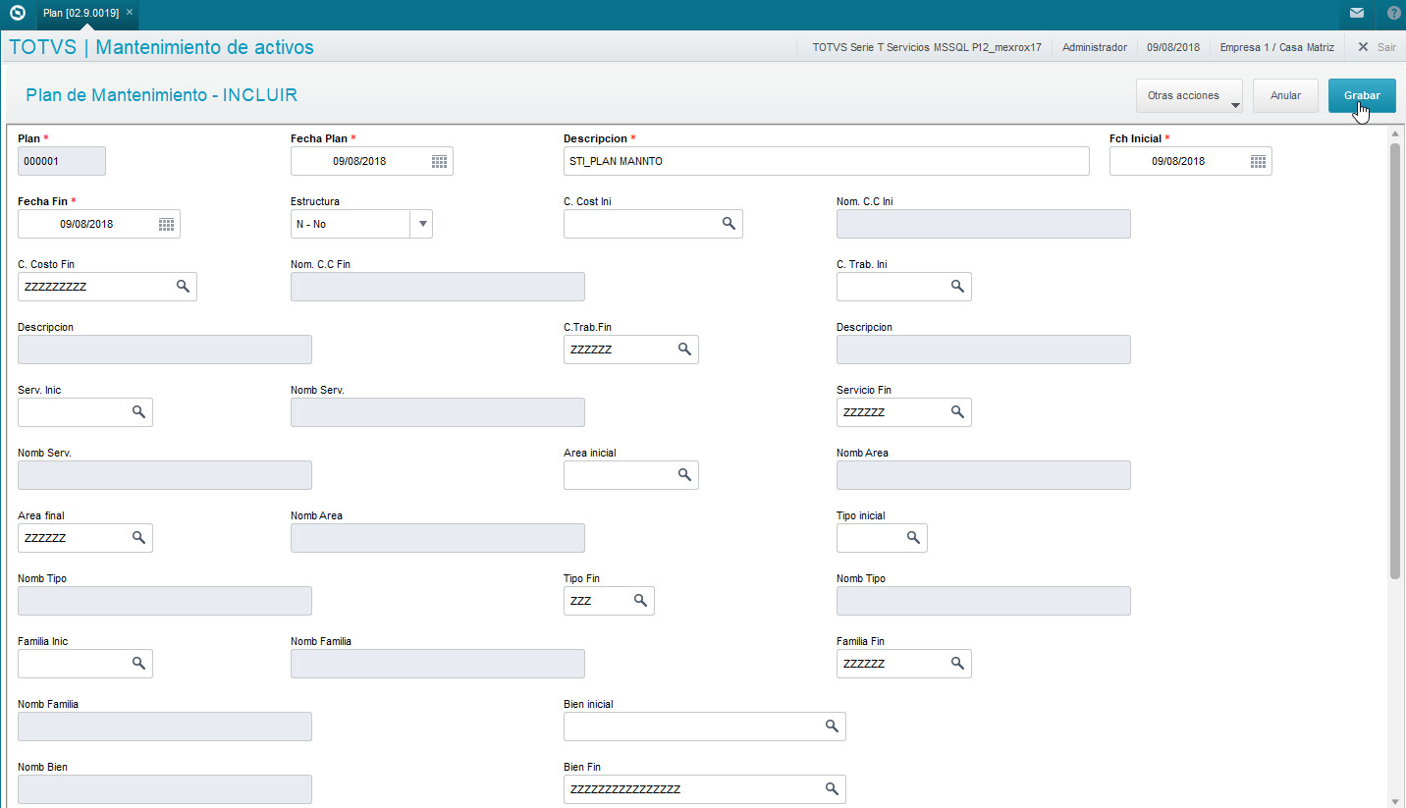The height and width of the screenshot is (808, 1406).
Task: Click the TOTVS logo icon
Action: coord(17,13)
